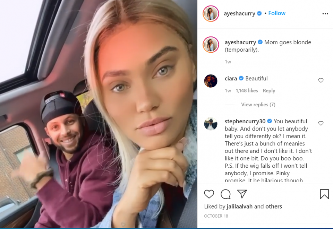Like the post with heart icon
The height and width of the screenshot is (229, 333).
pyautogui.click(x=209, y=194)
